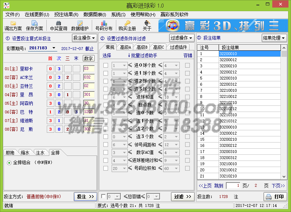Open the minimum dropdown for 进球和值
The width and height of the screenshot is (291, 212).
click(x=124, y=97)
